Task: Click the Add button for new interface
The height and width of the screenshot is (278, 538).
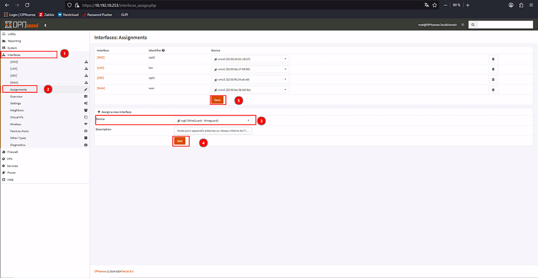Action: [x=180, y=141]
